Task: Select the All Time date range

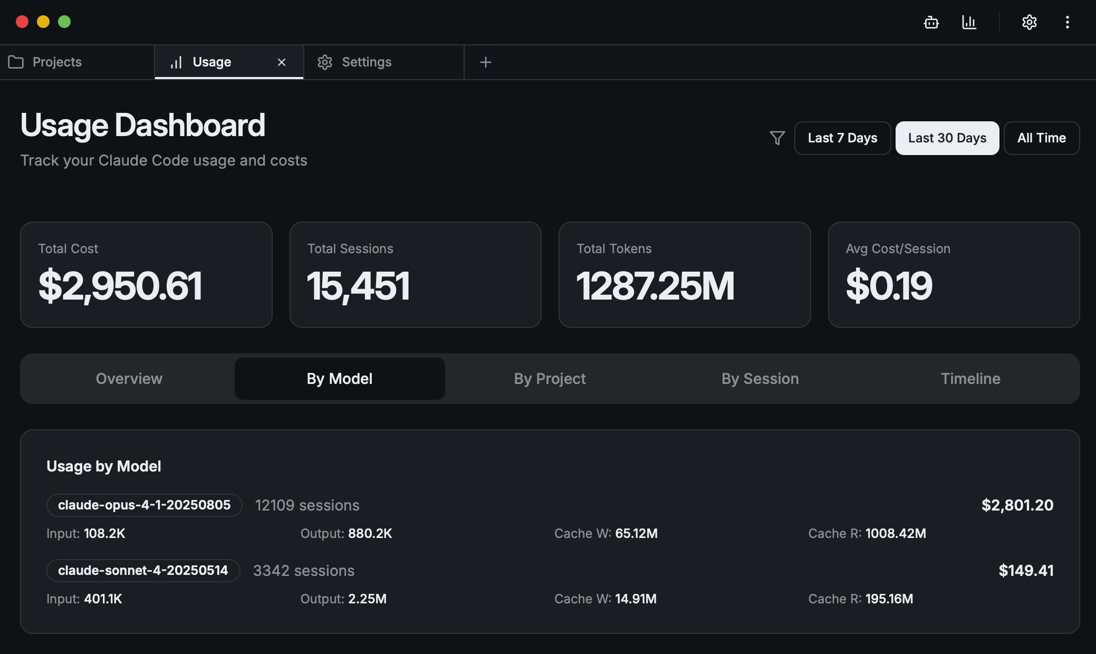Action: point(1041,138)
